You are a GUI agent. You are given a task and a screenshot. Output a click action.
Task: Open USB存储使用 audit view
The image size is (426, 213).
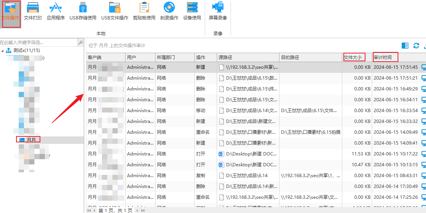click(83, 11)
